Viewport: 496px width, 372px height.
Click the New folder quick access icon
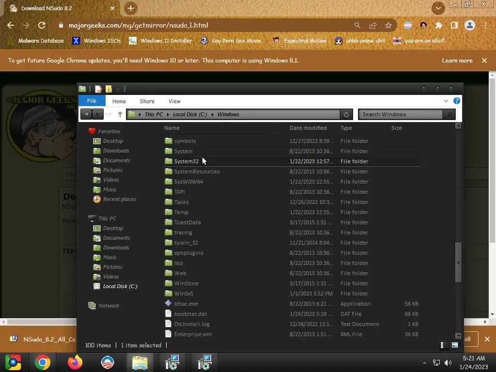(108, 89)
